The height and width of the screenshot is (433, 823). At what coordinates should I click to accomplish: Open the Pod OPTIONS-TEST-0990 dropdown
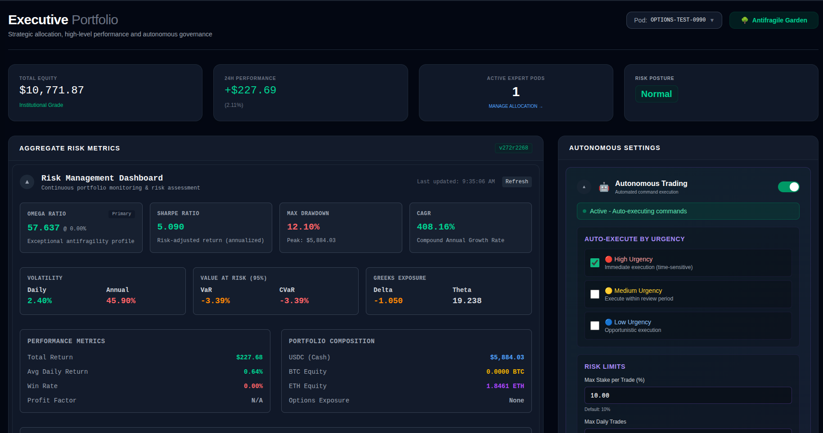point(674,20)
